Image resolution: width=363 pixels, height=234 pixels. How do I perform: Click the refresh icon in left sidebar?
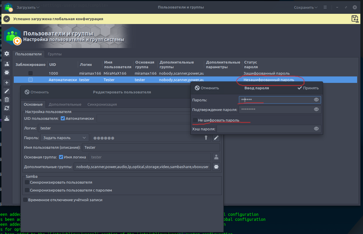[x=7, y=108]
